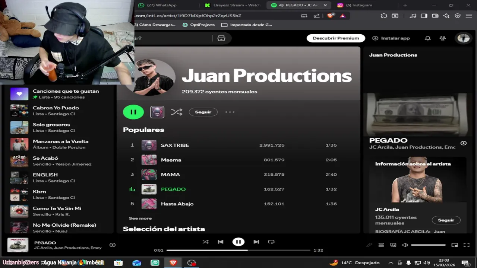Adjust the volume slider
This screenshot has height=268, width=477.
pyautogui.click(x=428, y=245)
